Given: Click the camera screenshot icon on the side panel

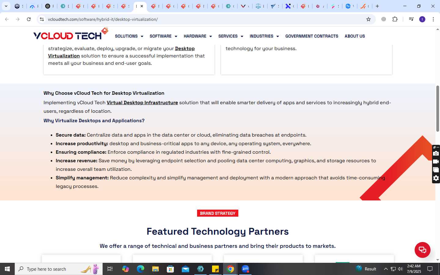Looking at the screenshot, I should click(436, 153).
